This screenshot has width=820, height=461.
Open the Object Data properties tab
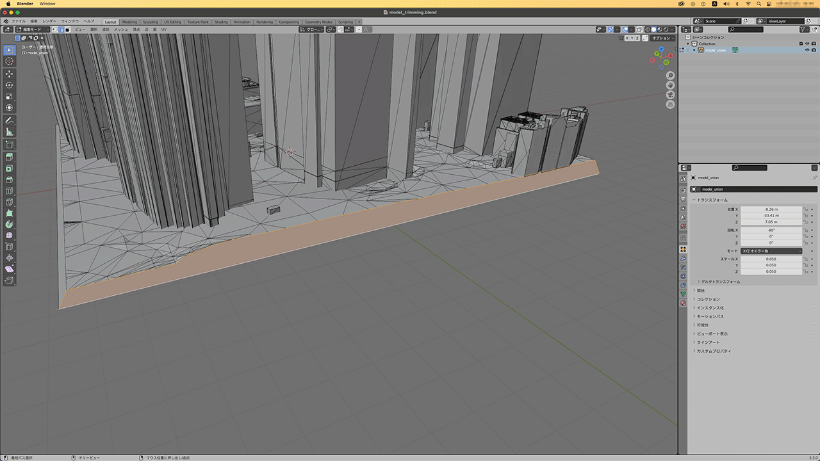click(683, 293)
